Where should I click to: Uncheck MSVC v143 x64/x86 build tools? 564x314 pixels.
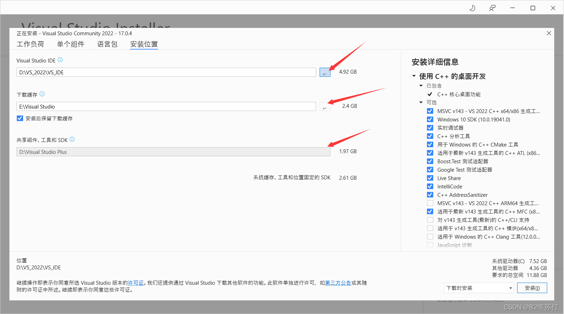click(x=430, y=111)
